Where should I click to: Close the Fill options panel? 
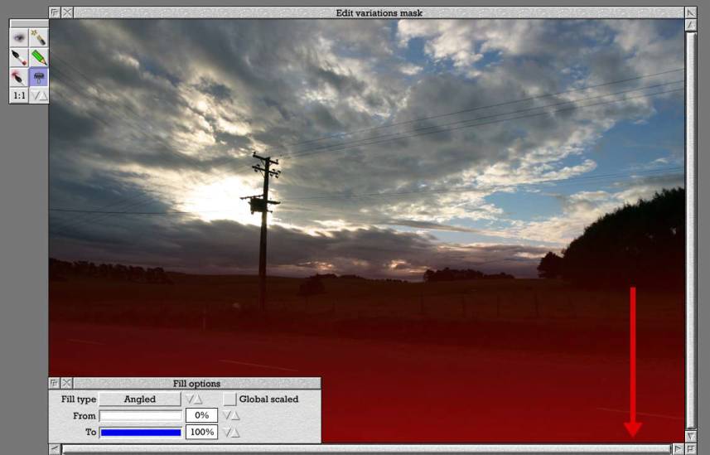pos(67,384)
